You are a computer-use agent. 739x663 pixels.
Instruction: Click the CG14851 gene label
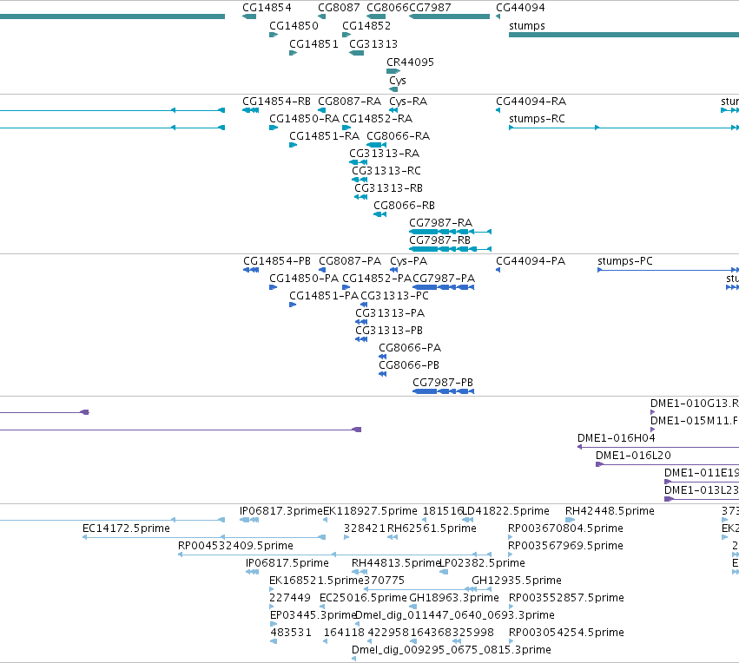click(313, 44)
